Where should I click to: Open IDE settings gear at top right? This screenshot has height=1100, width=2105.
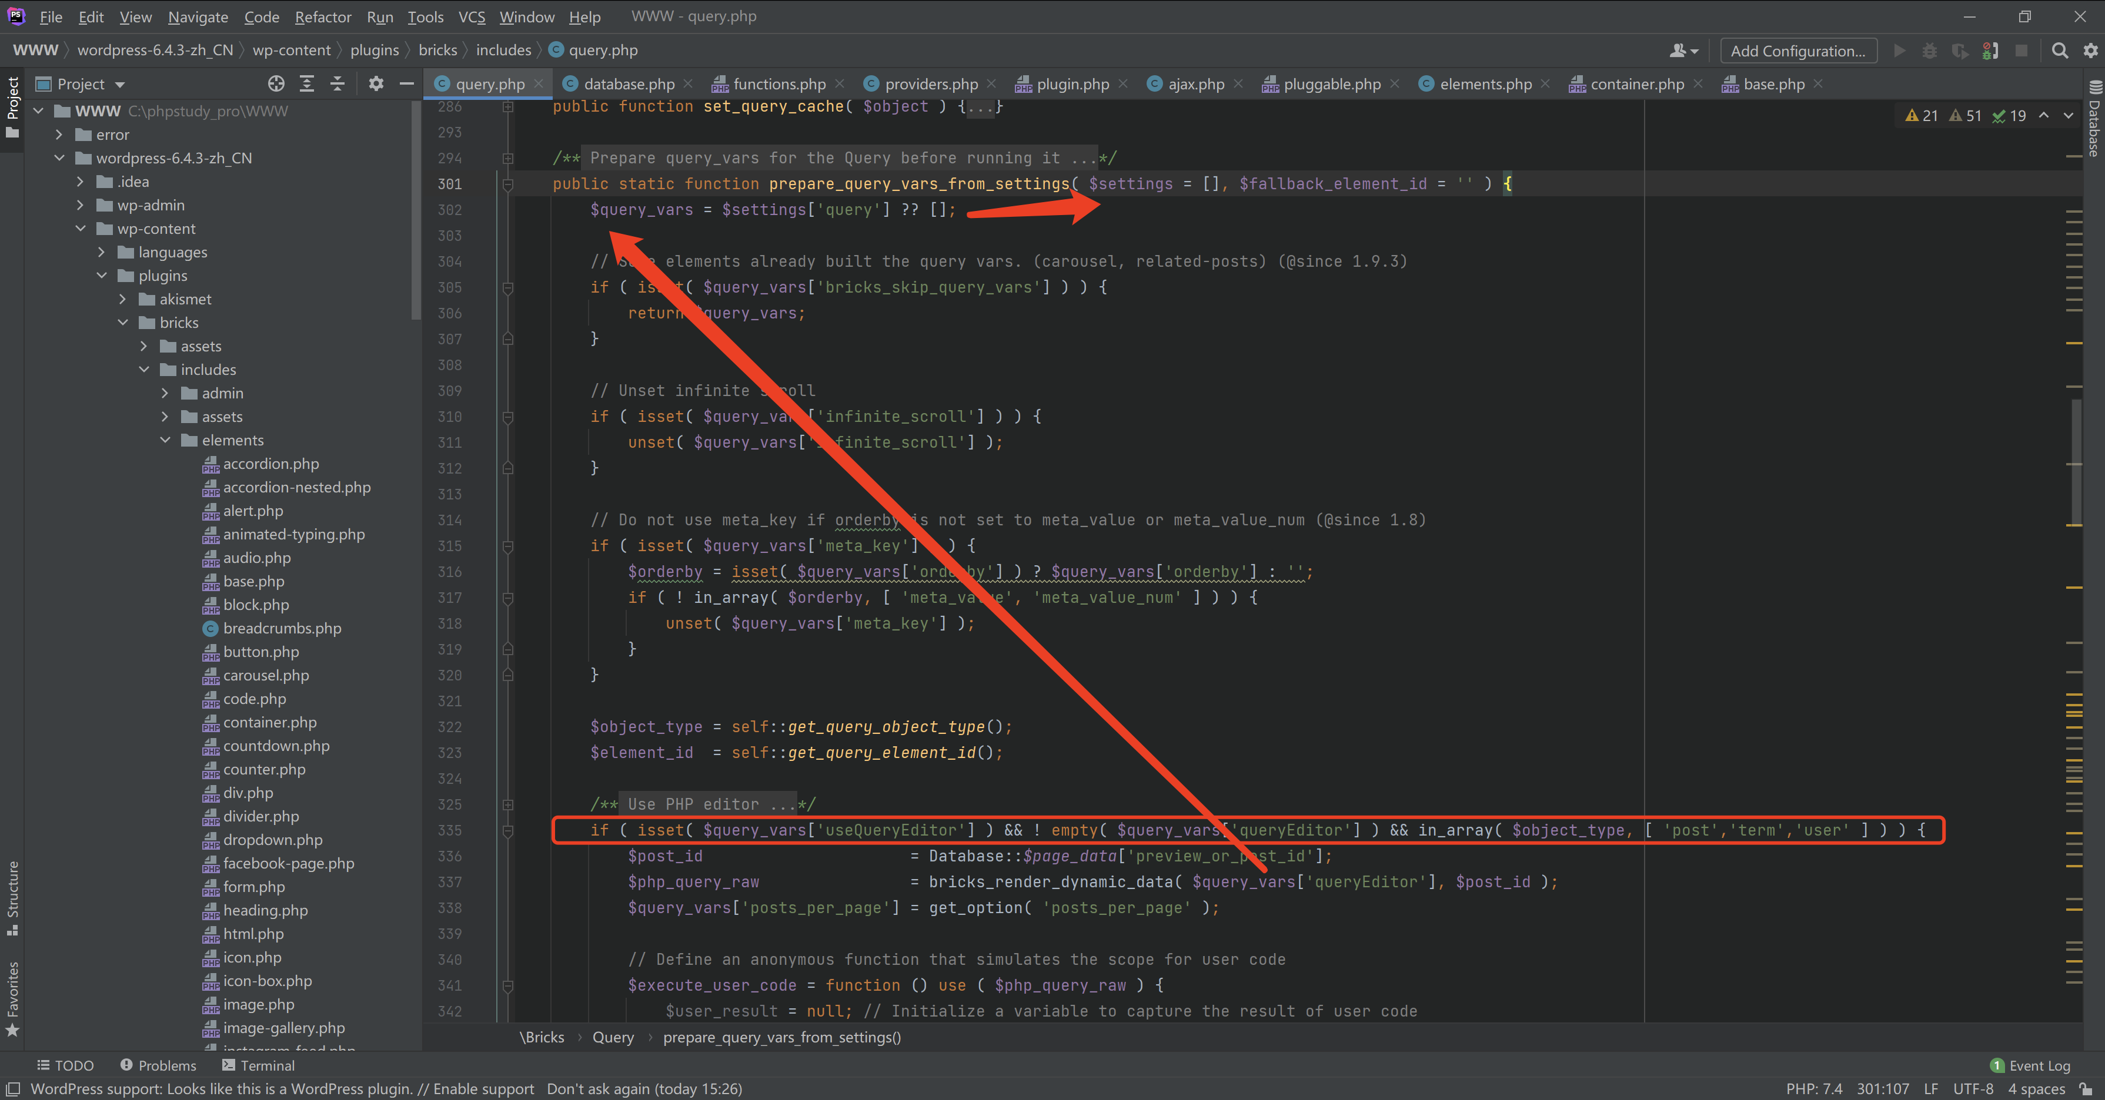click(2090, 51)
